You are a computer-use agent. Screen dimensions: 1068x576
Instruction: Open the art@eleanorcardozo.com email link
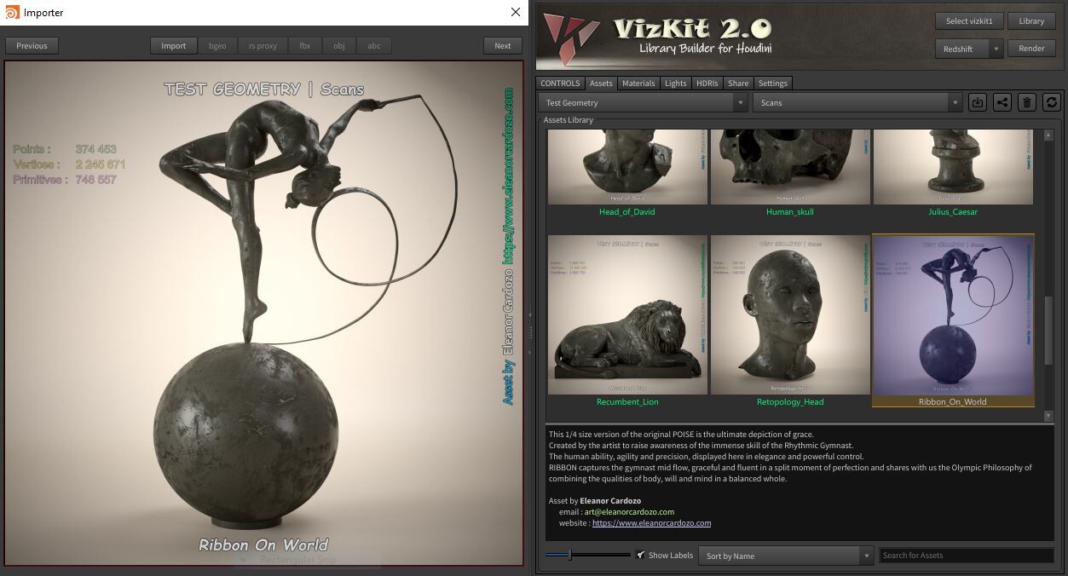pyautogui.click(x=629, y=512)
